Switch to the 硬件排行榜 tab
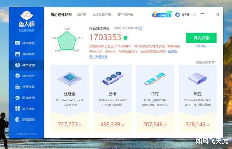Viewport: 232px width, 149px height. pos(125,15)
